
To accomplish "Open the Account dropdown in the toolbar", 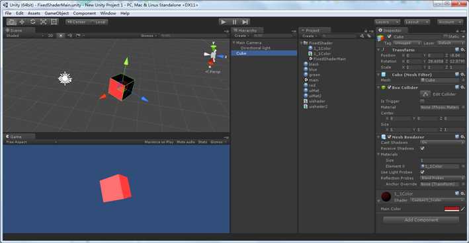I will click(450, 22).
